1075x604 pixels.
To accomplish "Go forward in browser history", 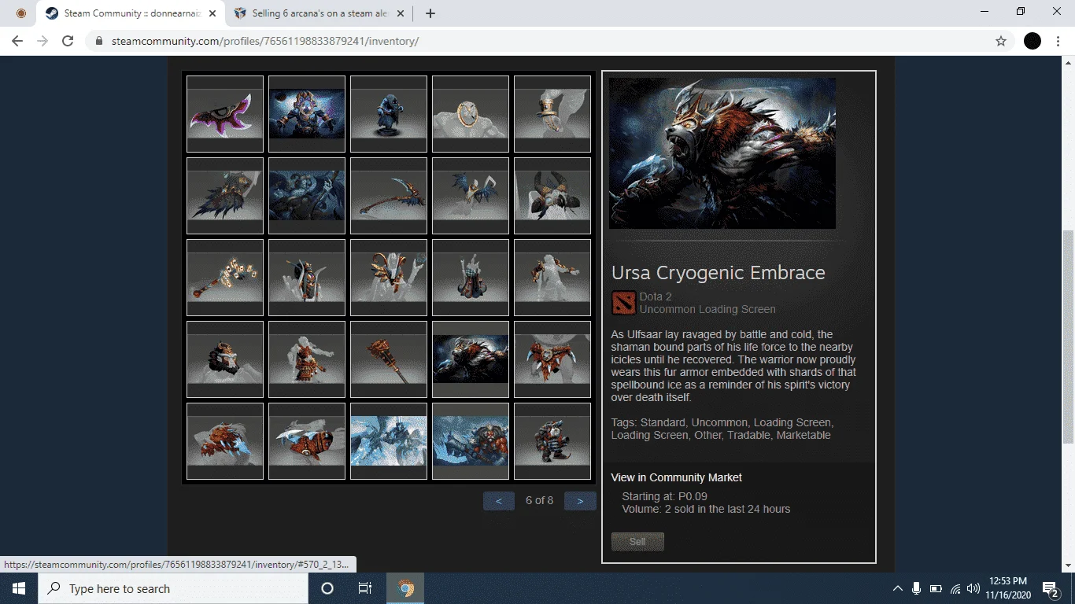I will coord(42,41).
